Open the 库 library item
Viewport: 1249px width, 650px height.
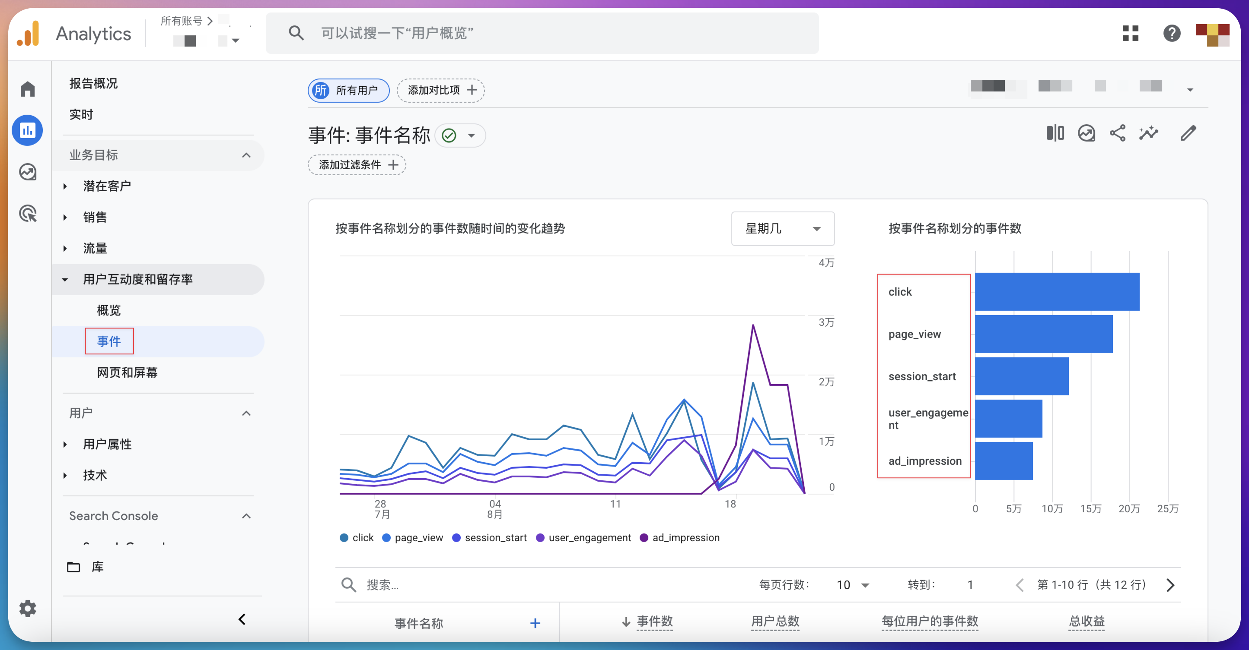[98, 567]
